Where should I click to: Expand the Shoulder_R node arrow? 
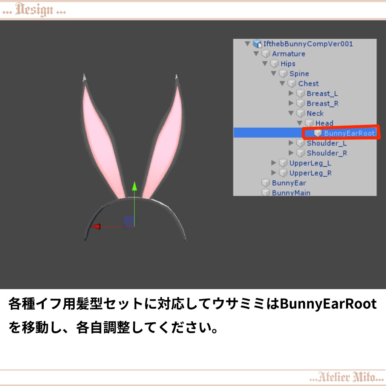[x=291, y=153]
